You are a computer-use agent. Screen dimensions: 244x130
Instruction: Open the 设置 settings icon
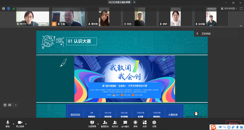coord(154,123)
